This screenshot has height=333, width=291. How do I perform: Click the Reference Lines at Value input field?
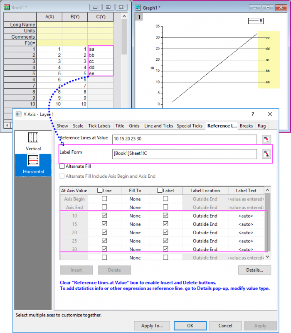point(184,140)
